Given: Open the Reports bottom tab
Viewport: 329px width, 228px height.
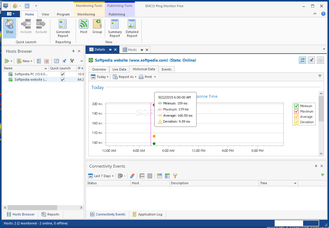Looking at the screenshot, I should pyautogui.click(x=50, y=214).
